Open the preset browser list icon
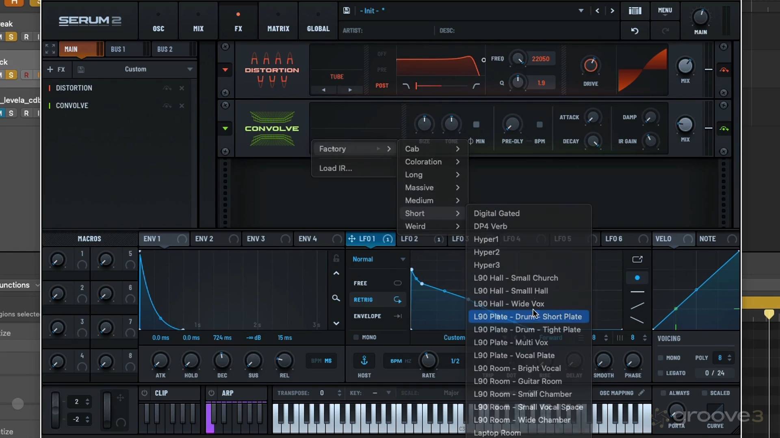Viewport: 780px width, 438px height. point(635,11)
